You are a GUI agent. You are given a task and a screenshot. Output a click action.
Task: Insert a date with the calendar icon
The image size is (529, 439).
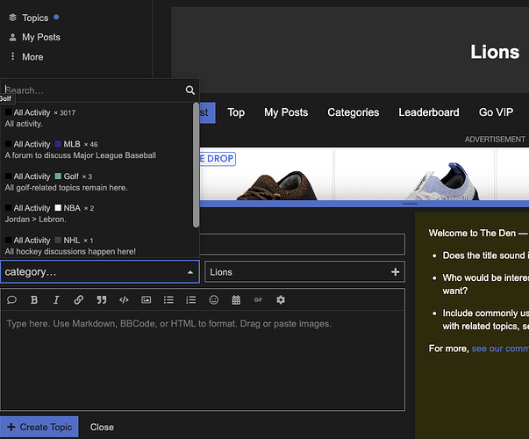pos(236,300)
